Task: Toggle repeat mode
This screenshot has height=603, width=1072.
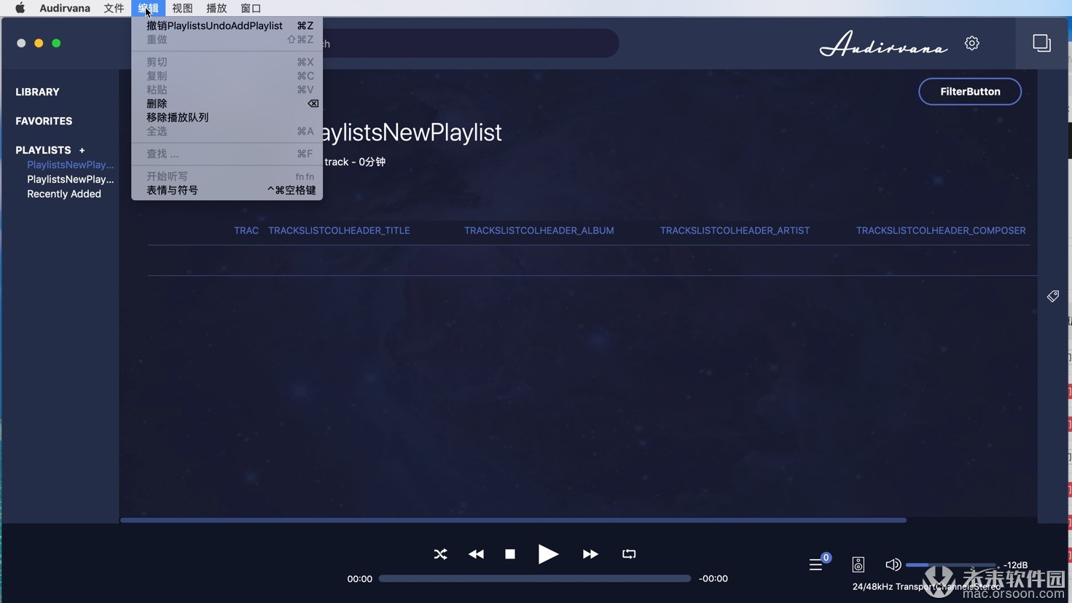Action: [629, 554]
